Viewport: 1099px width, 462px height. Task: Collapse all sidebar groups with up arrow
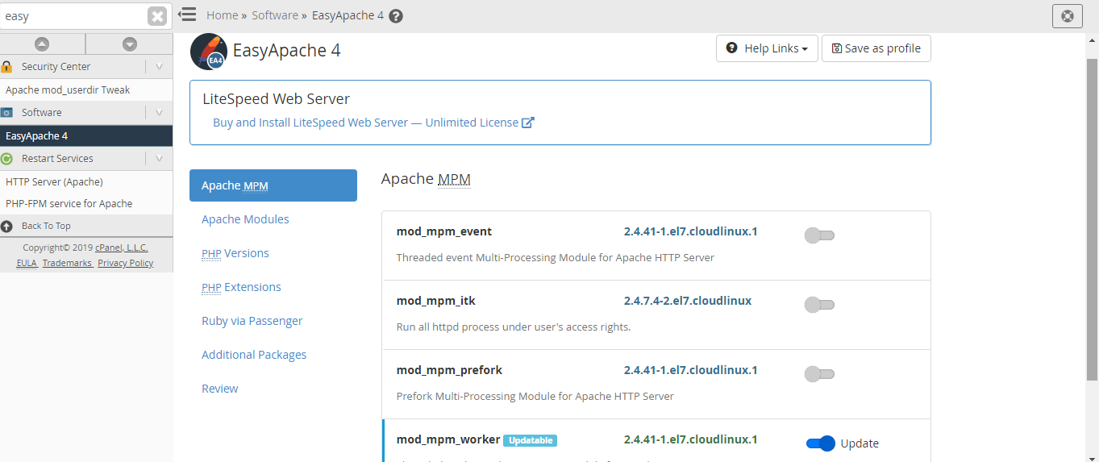point(42,44)
